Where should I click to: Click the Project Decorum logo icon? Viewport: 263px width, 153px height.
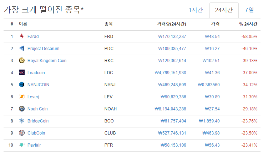point(22,48)
